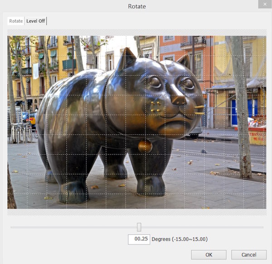Click the slider track right of the handle
Image resolution: width=272 pixels, height=264 pixels.
[204, 227]
